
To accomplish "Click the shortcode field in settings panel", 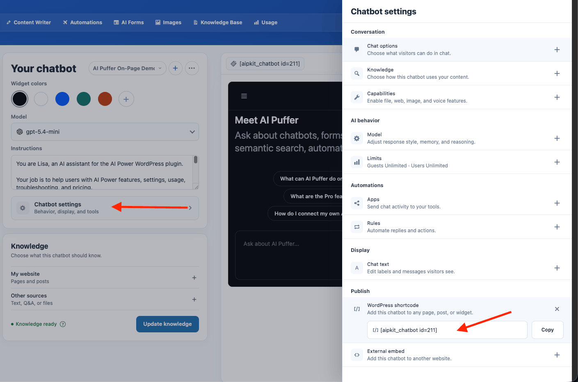I will click(447, 330).
